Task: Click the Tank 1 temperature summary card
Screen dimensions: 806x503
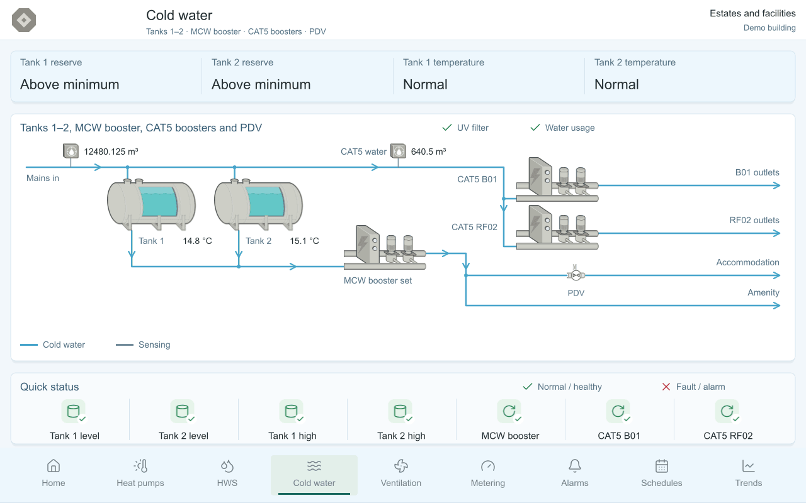Action: [x=489, y=77]
